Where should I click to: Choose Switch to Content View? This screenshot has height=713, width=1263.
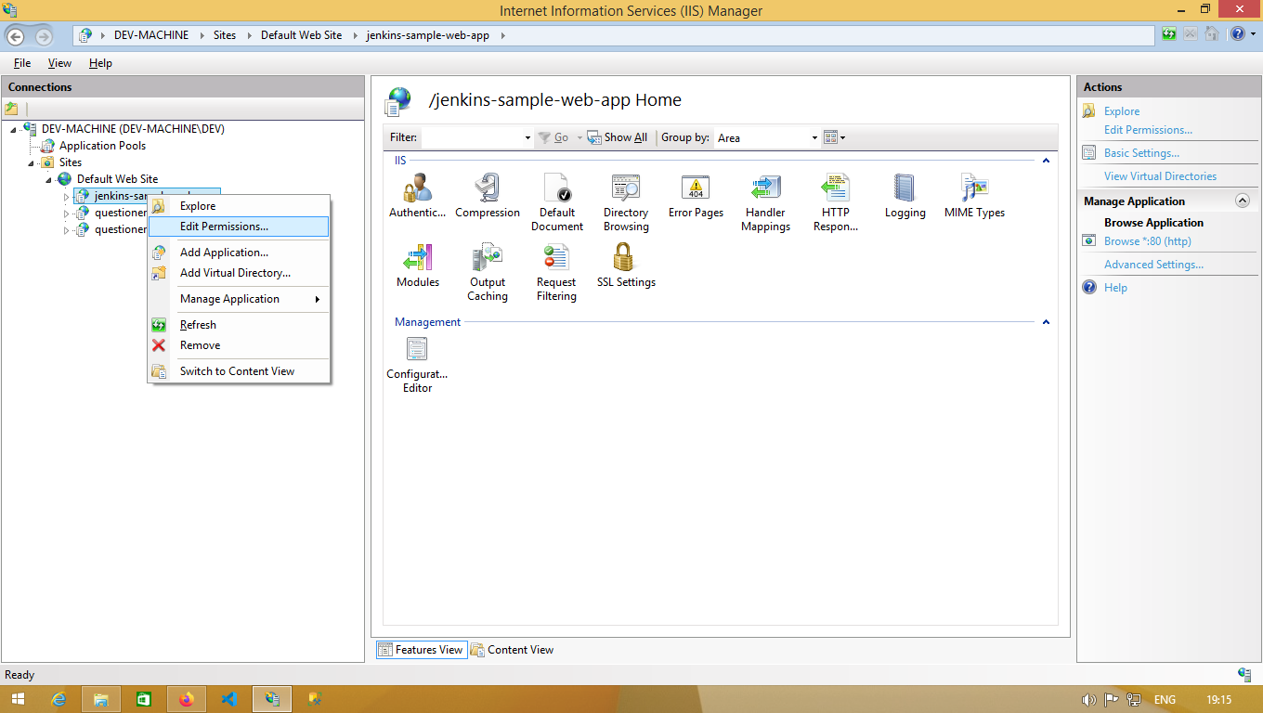239,371
